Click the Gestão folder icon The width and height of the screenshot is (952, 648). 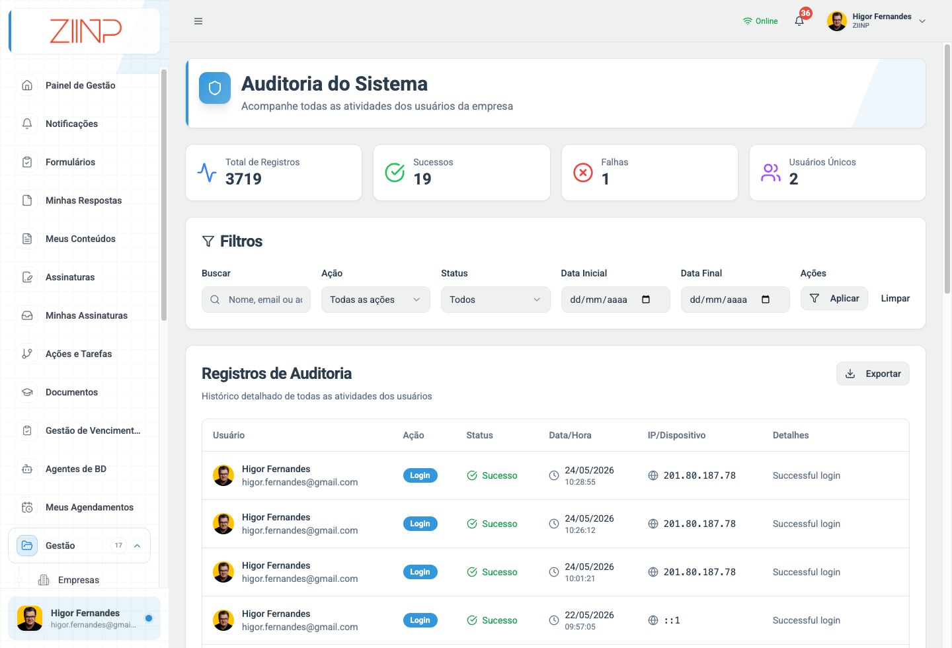coord(27,546)
